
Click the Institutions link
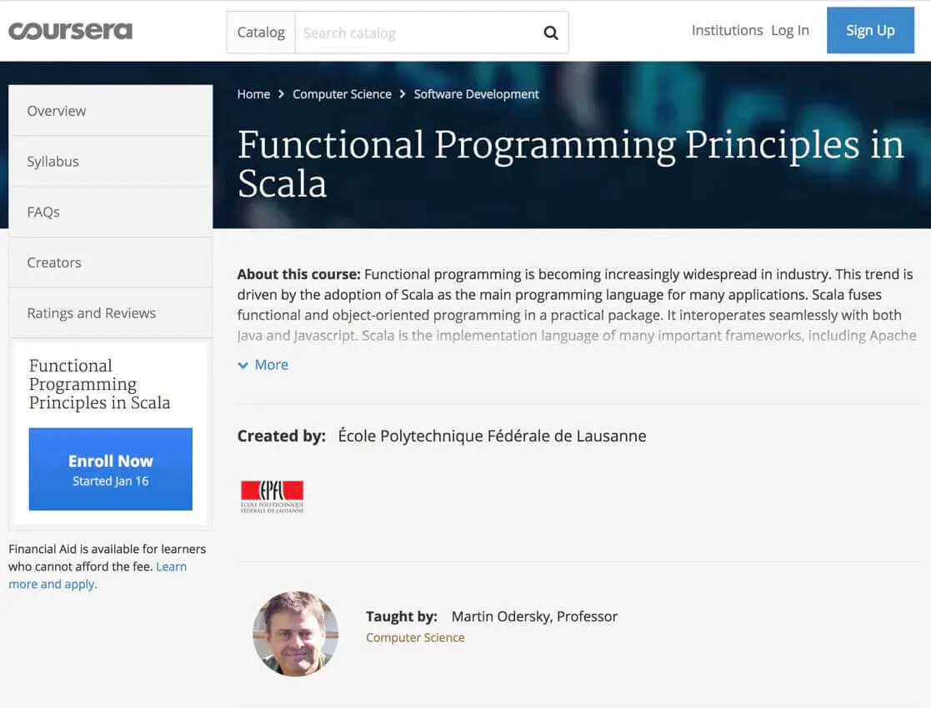click(727, 30)
